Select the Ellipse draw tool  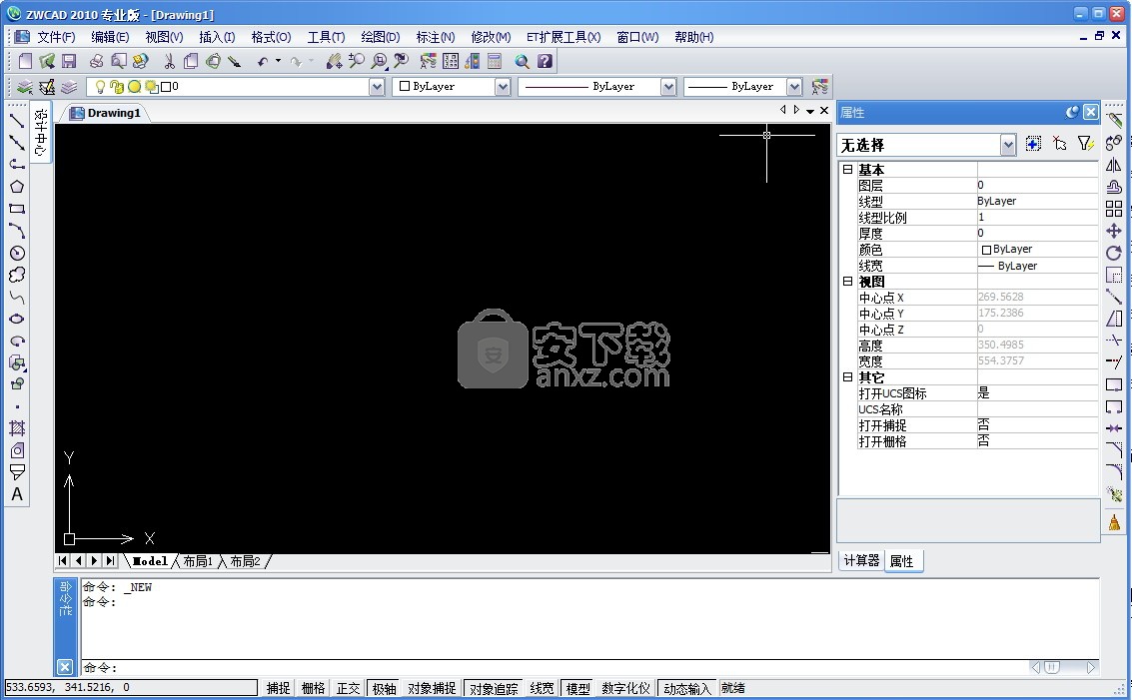(17, 319)
